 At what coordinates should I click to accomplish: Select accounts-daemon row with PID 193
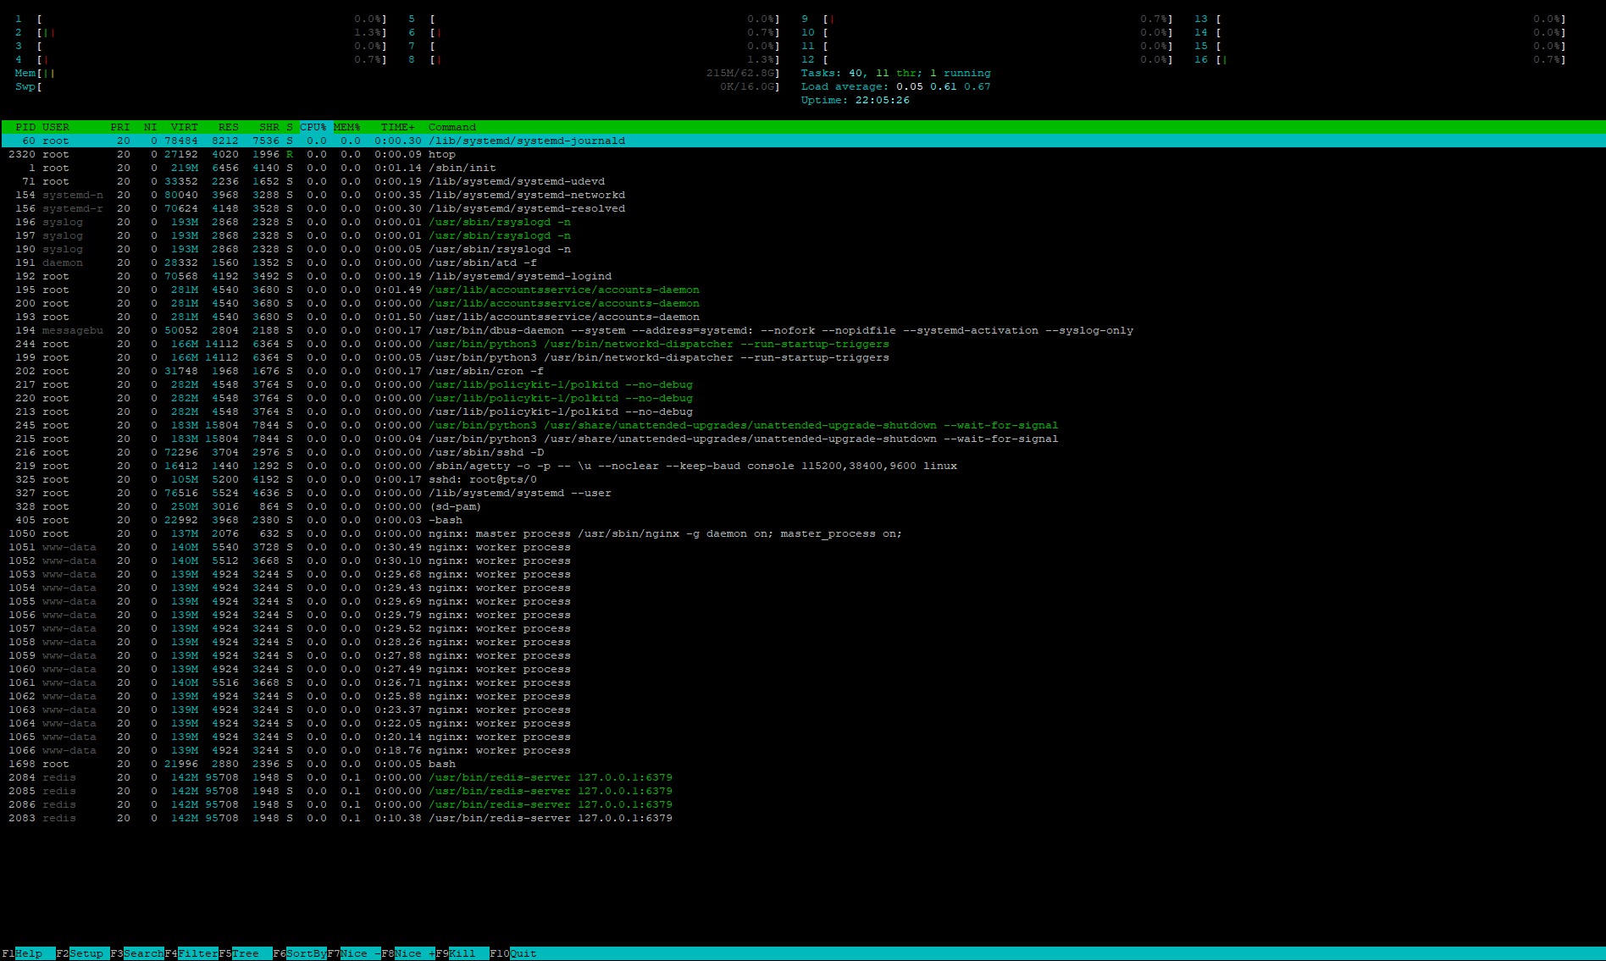tap(803, 317)
